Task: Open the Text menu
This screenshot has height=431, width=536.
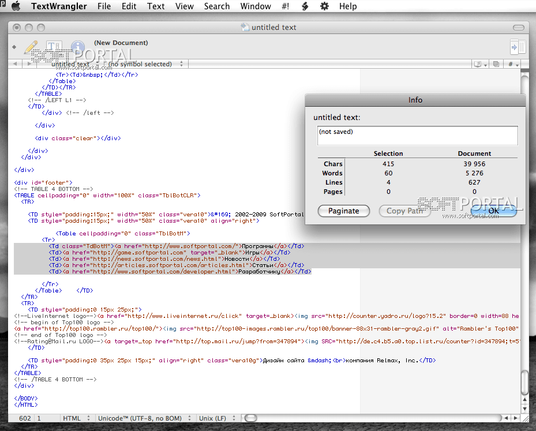Action: (x=156, y=6)
